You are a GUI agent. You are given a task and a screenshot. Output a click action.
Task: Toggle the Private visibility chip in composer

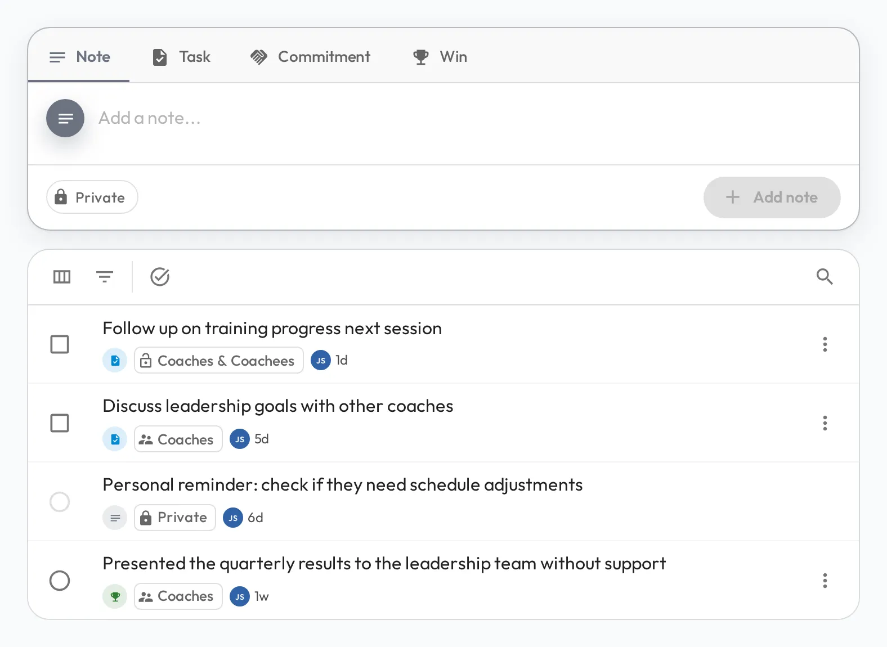point(92,197)
